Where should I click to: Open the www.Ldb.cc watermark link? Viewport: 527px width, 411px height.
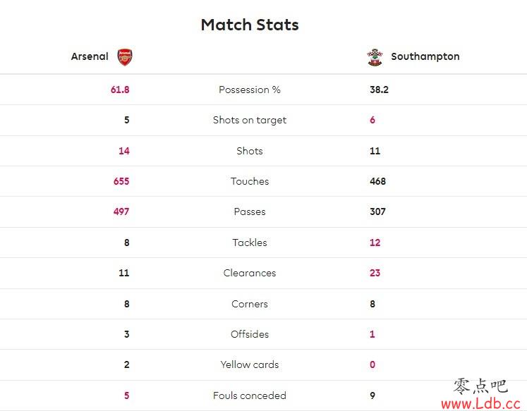[481, 404]
